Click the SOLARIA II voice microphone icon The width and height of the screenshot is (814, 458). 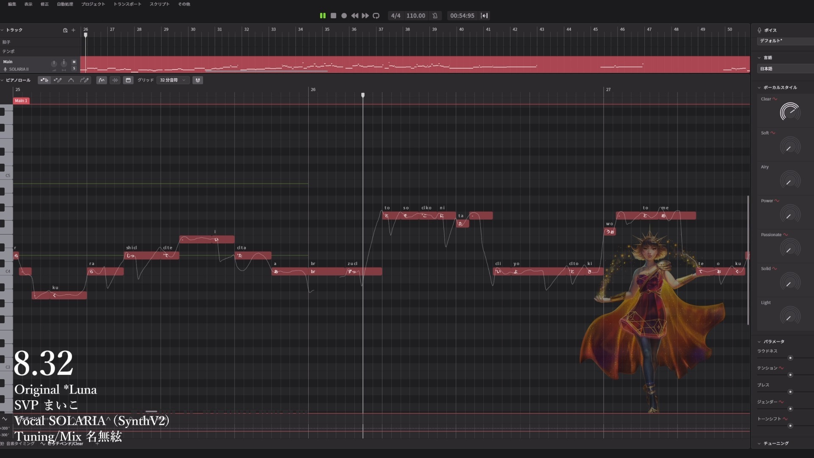[x=6, y=69]
